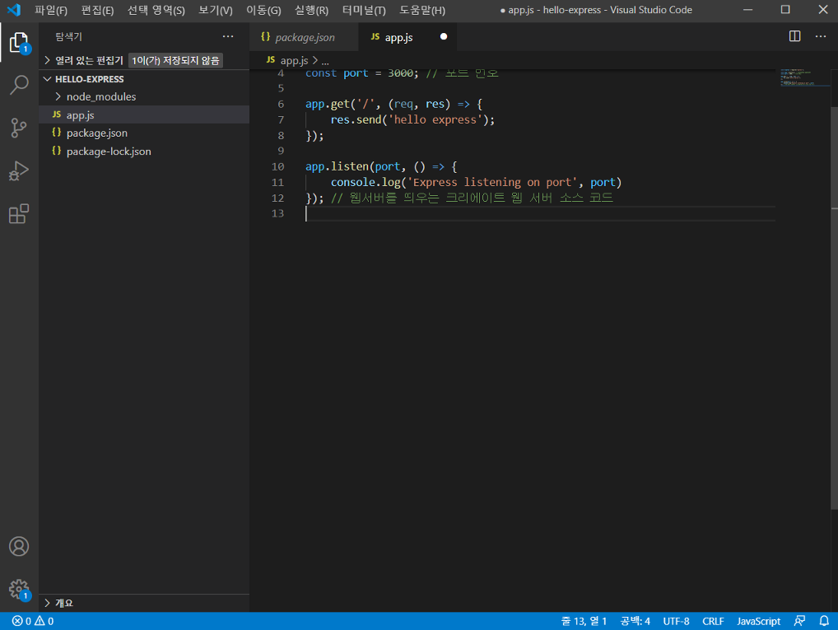This screenshot has height=630, width=838.
Task: Click the JavaScript language mode indicator
Action: coord(758,621)
